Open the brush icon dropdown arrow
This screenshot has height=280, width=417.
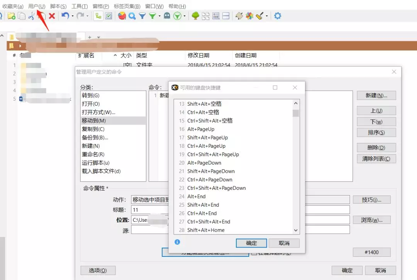267,16
